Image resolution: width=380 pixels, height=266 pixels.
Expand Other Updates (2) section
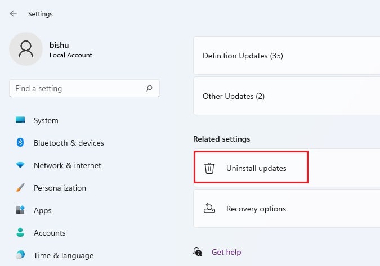point(287,96)
